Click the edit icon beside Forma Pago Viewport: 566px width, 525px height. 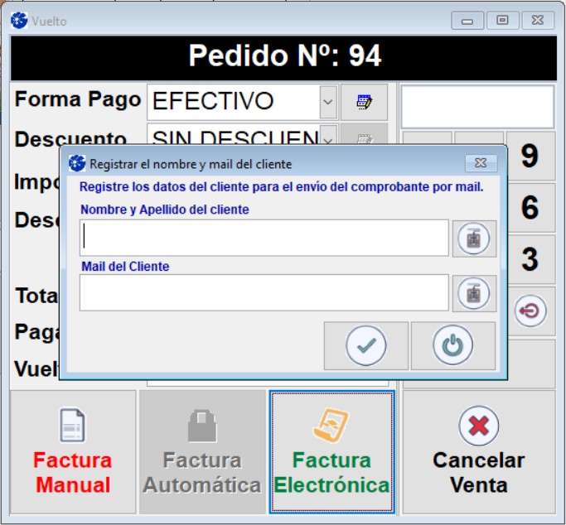tap(364, 102)
